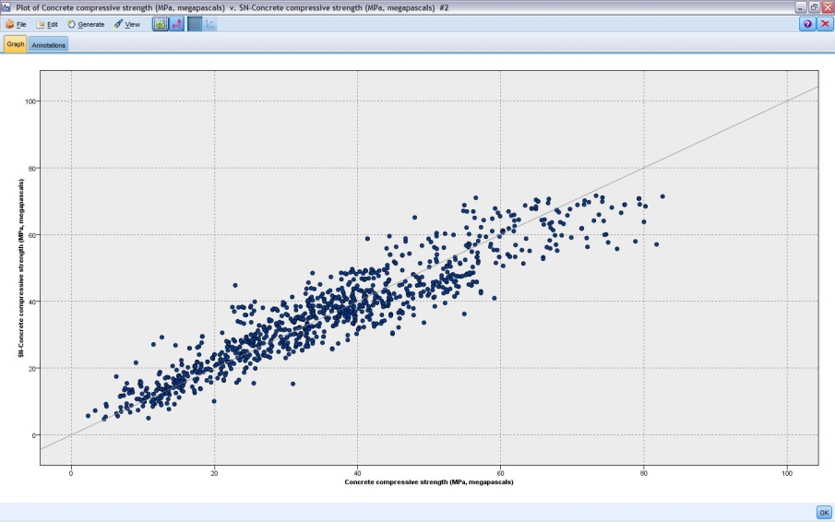Open the help question mark icon
Screen dimensions: 835x522
click(x=807, y=24)
